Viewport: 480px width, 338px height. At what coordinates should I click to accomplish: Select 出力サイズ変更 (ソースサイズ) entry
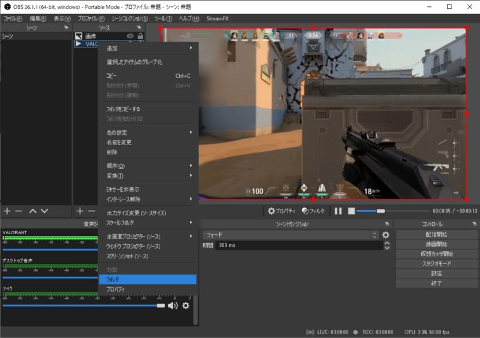pos(148,213)
